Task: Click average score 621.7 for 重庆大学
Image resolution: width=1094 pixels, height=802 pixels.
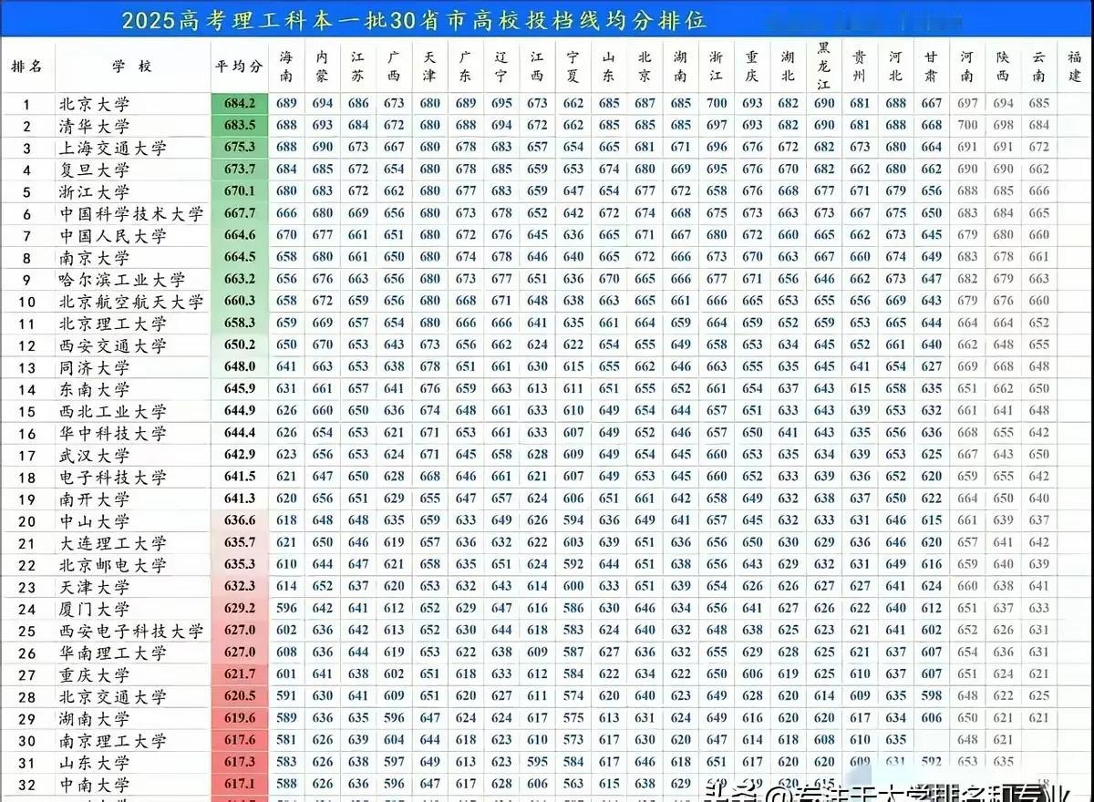Action: (x=239, y=674)
